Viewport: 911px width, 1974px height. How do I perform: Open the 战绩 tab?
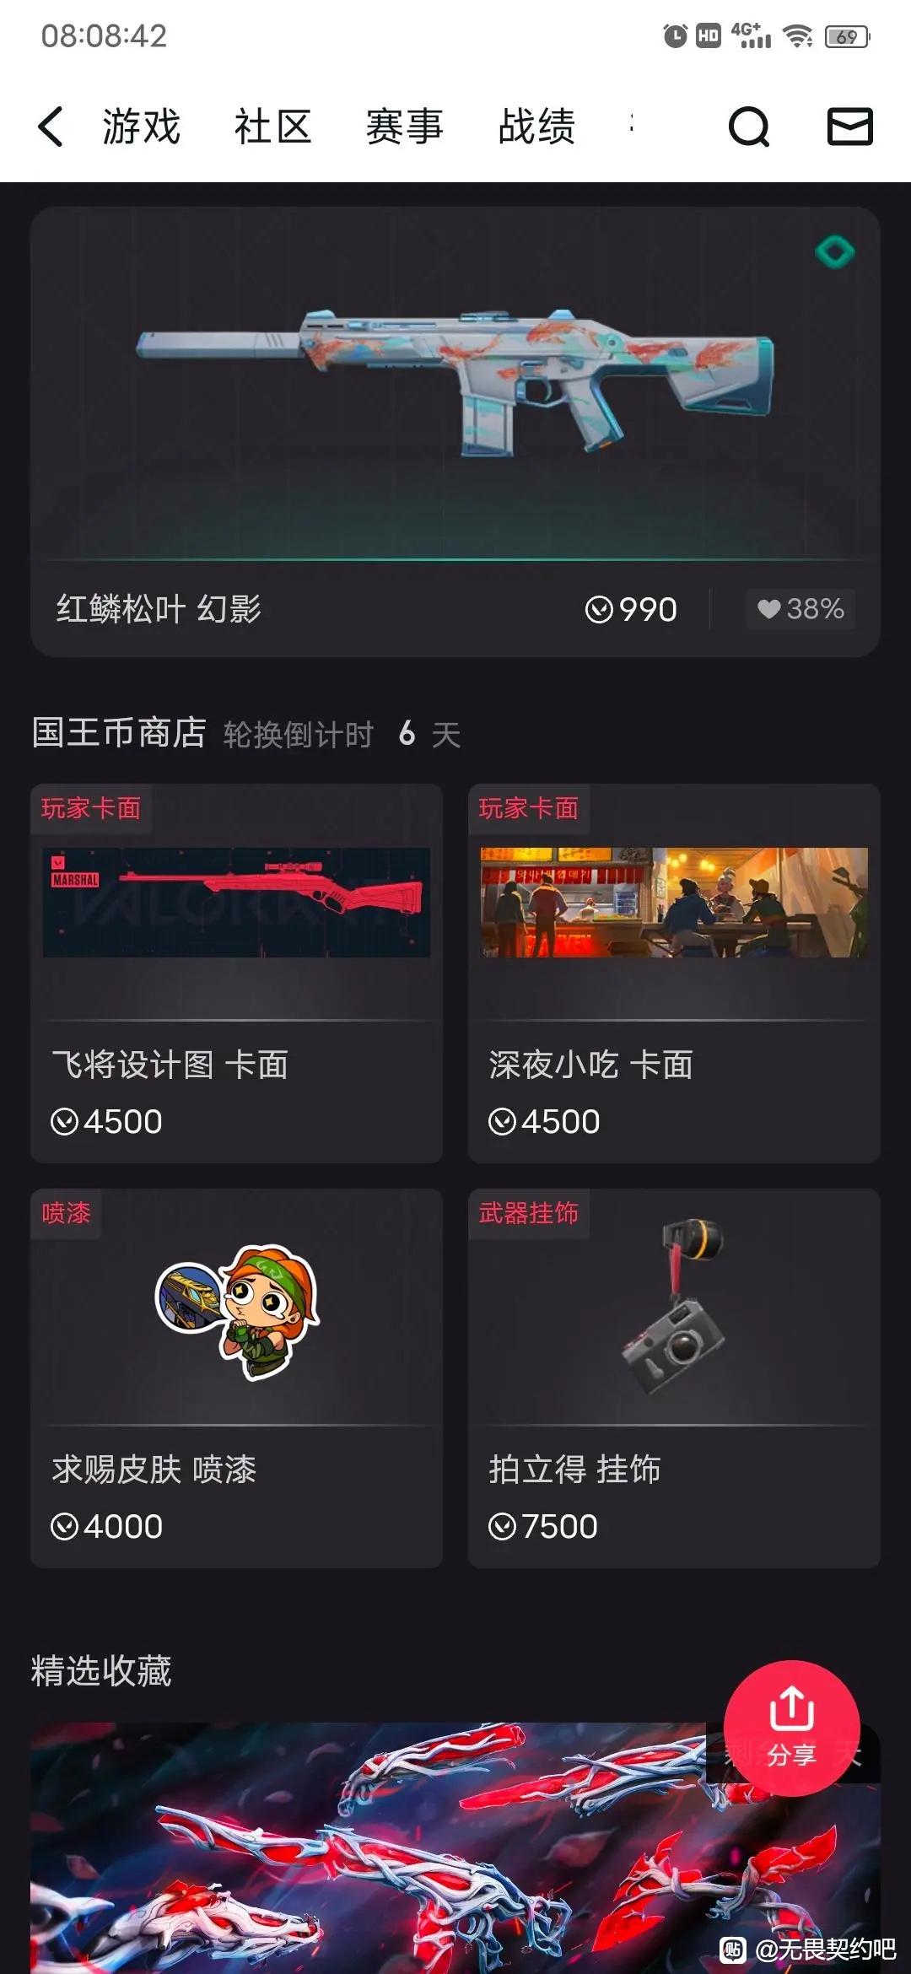tap(536, 127)
